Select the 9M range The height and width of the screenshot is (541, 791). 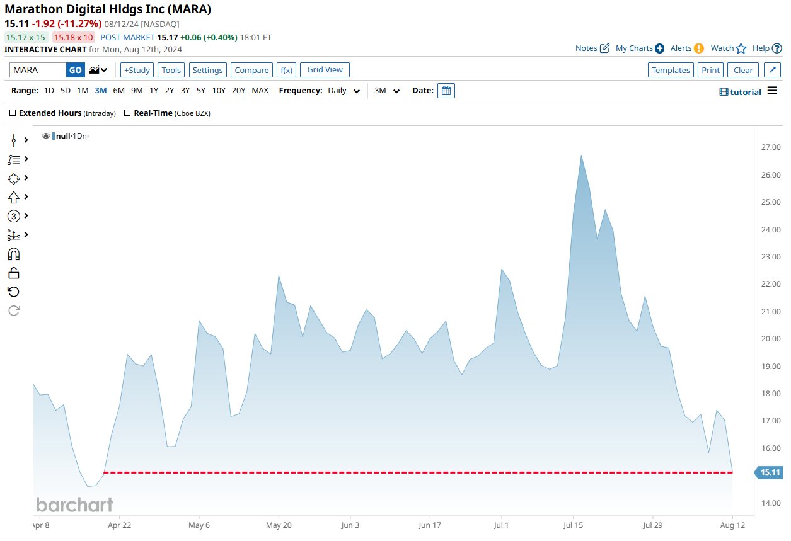point(137,91)
